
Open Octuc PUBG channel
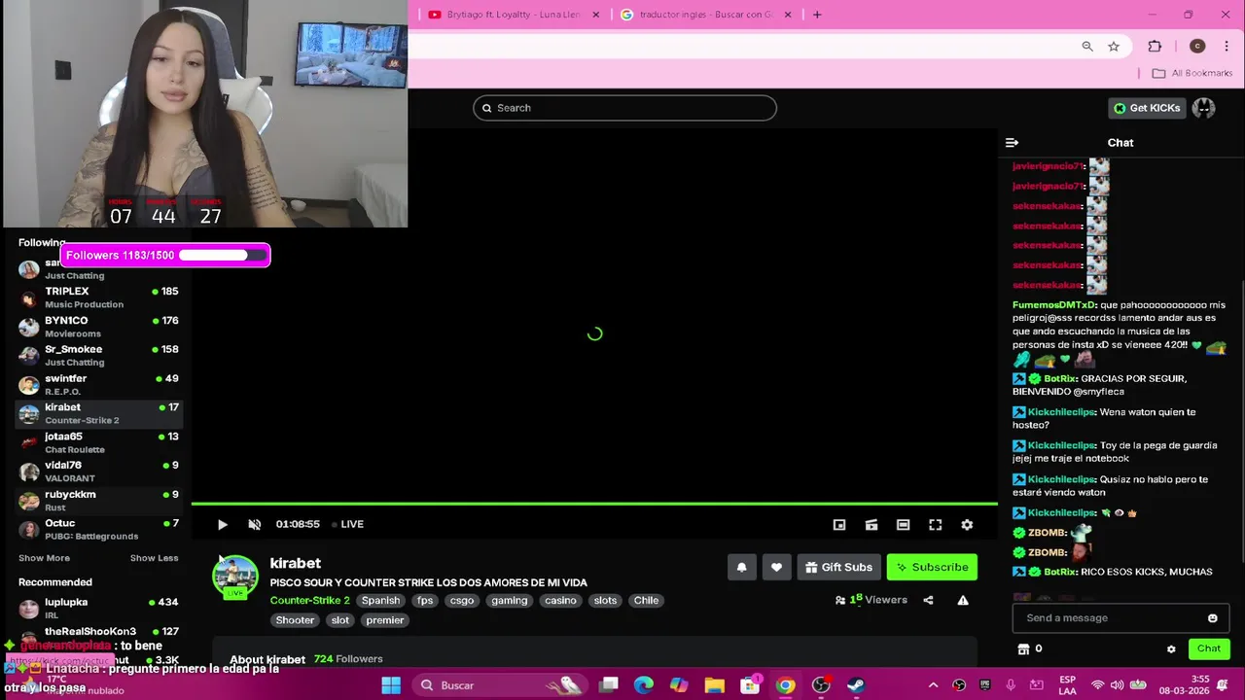pos(97,530)
